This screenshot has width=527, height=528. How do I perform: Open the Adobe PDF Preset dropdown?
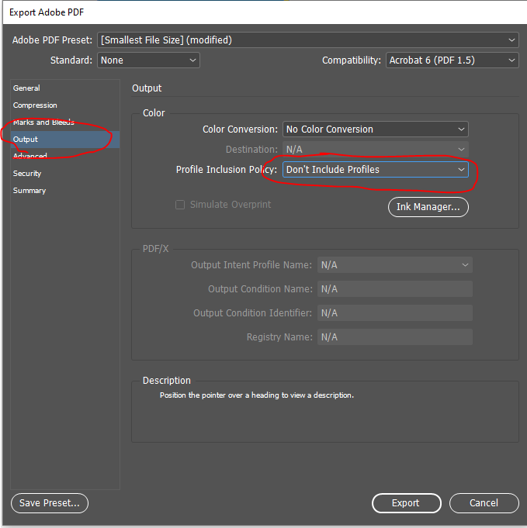point(308,40)
